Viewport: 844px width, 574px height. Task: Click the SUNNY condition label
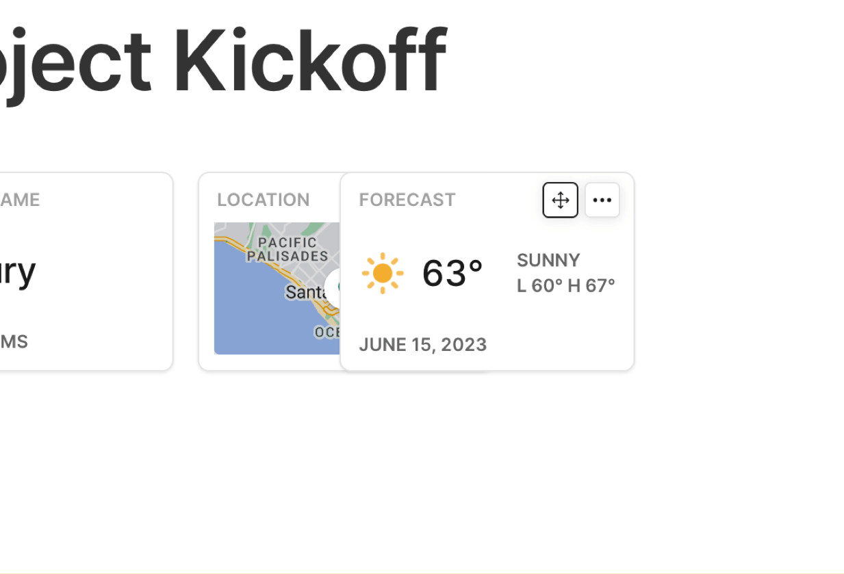(548, 260)
